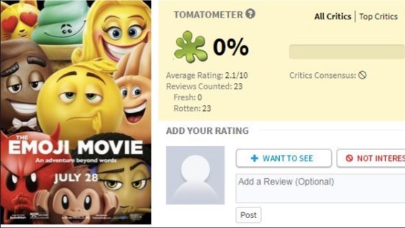Click the Tomatometer help question mark icon

click(250, 14)
